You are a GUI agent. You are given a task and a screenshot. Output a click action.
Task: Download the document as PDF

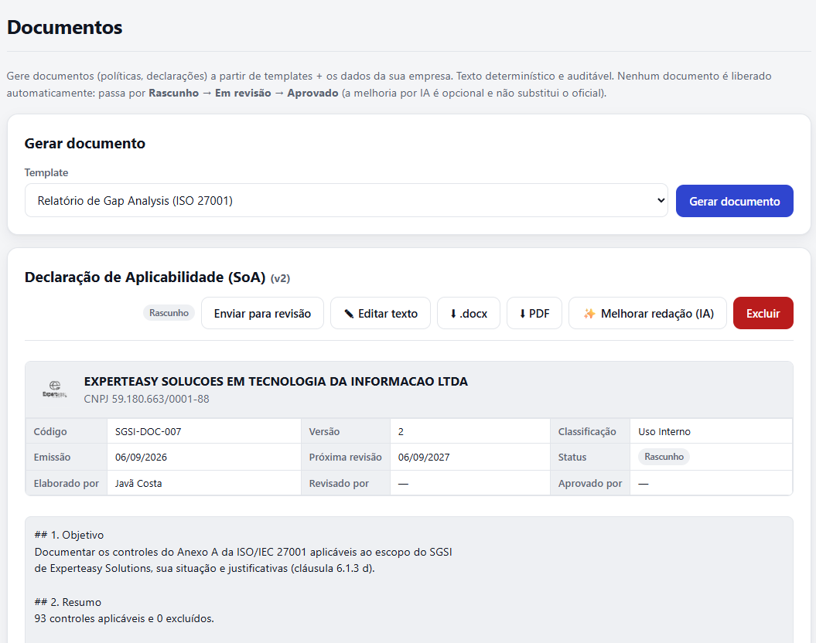534,314
